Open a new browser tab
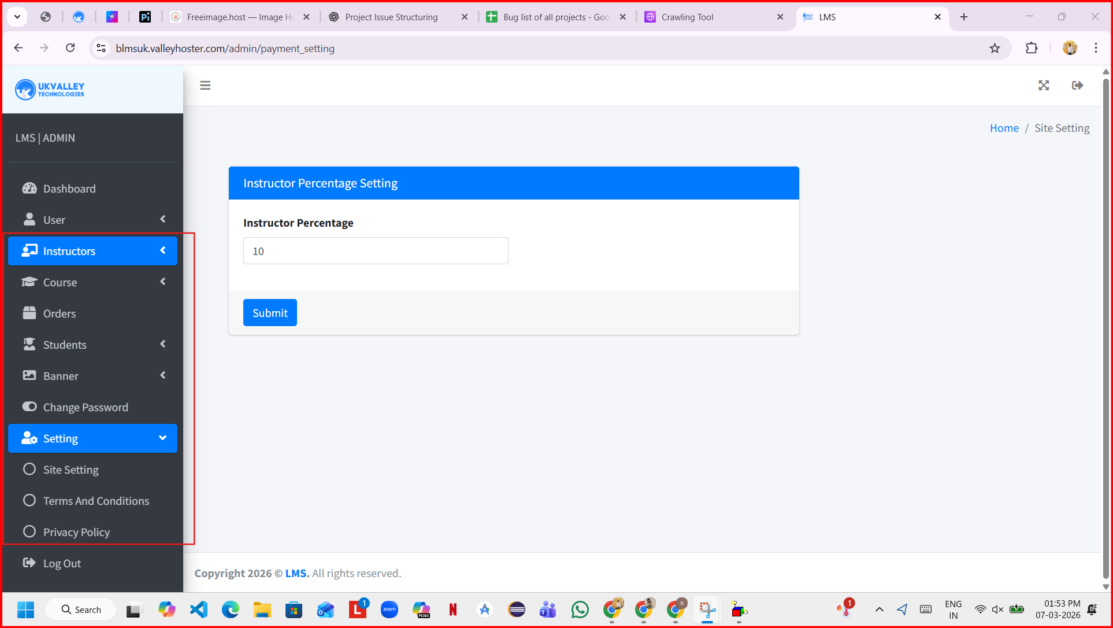The height and width of the screenshot is (628, 1113). 964,17
